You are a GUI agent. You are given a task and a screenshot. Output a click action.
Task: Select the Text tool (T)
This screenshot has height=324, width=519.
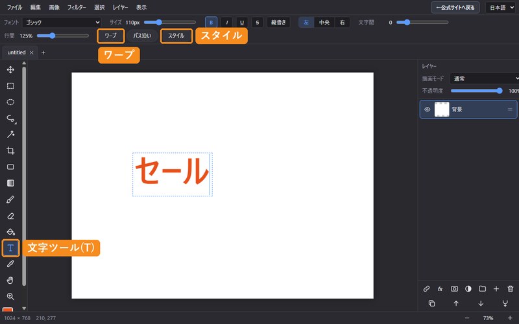pyautogui.click(x=10, y=248)
